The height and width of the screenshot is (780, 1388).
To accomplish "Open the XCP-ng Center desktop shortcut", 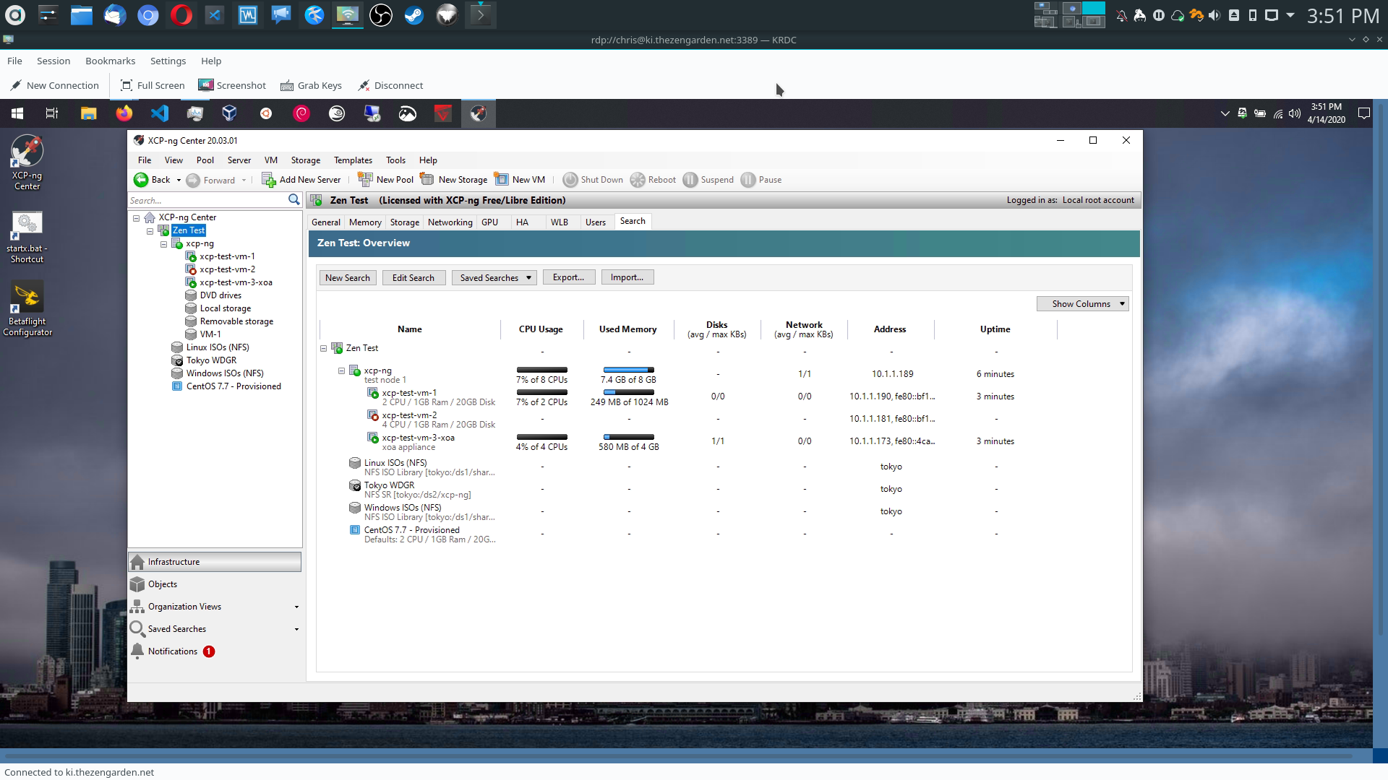I will (x=27, y=163).
